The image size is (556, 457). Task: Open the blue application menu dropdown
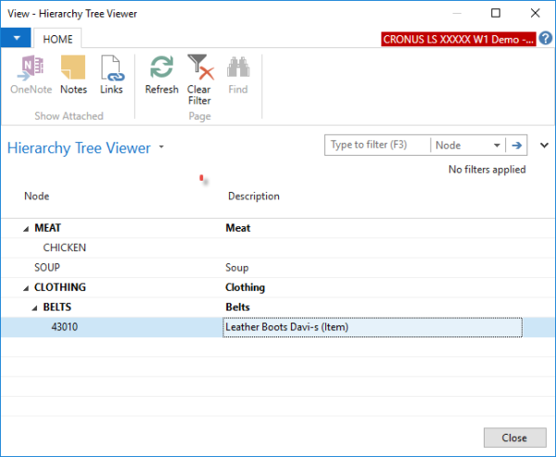pos(16,38)
